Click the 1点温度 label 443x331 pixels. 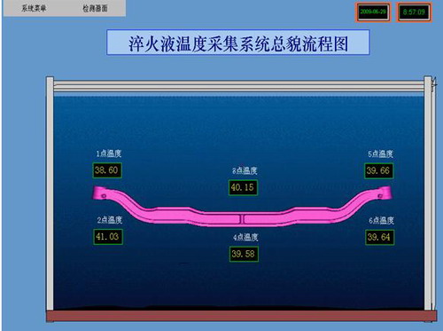click(109, 154)
